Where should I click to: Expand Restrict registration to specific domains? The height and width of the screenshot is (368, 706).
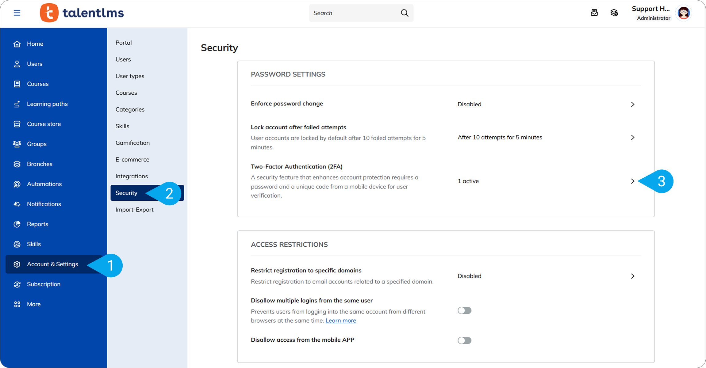pos(632,276)
